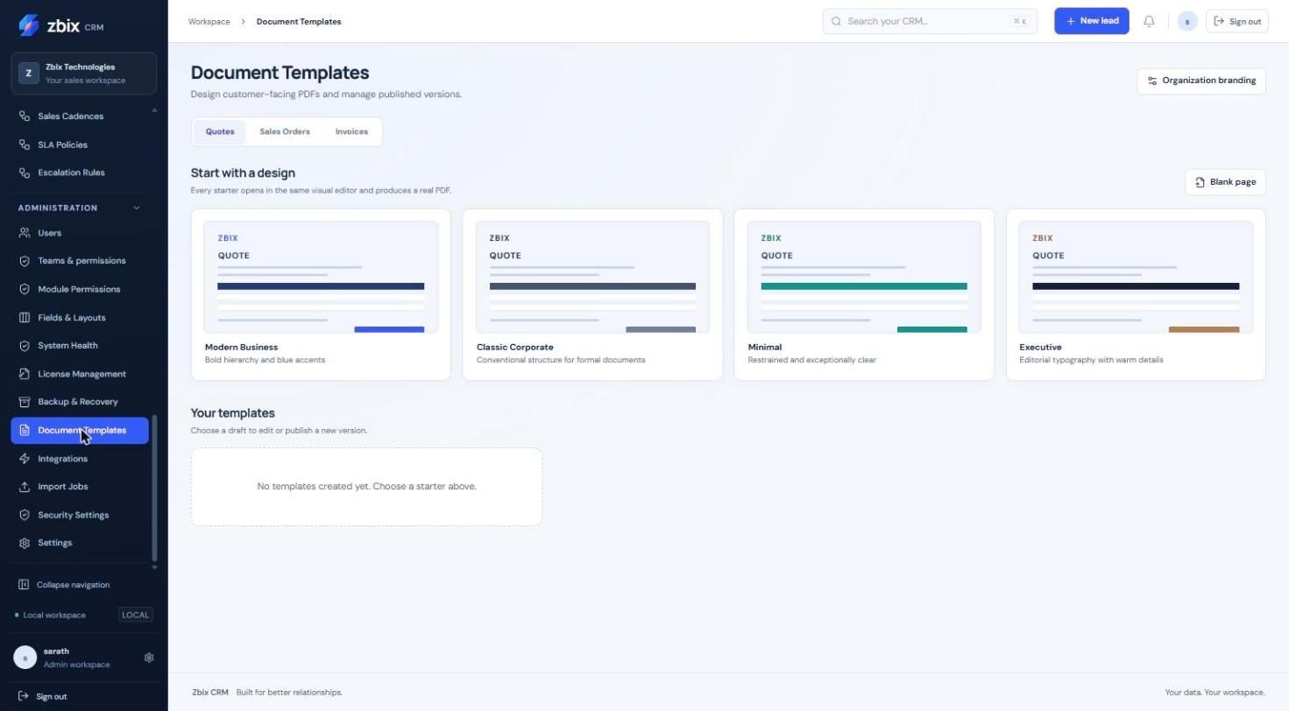Click the Users sidebar icon
Viewport: 1289px width, 711px height.
pos(25,233)
